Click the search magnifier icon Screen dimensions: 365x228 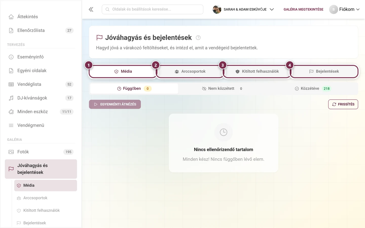pos(107,9)
